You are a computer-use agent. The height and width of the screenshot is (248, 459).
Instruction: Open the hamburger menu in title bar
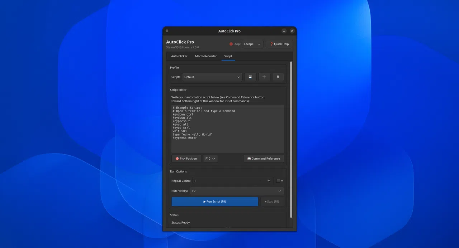[167, 31]
